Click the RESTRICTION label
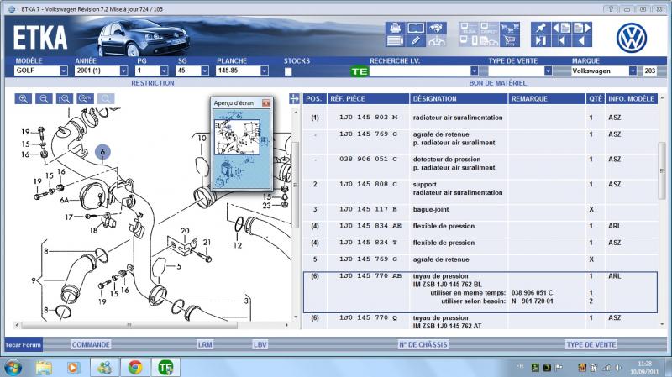This screenshot has height=377, width=672. point(153,83)
